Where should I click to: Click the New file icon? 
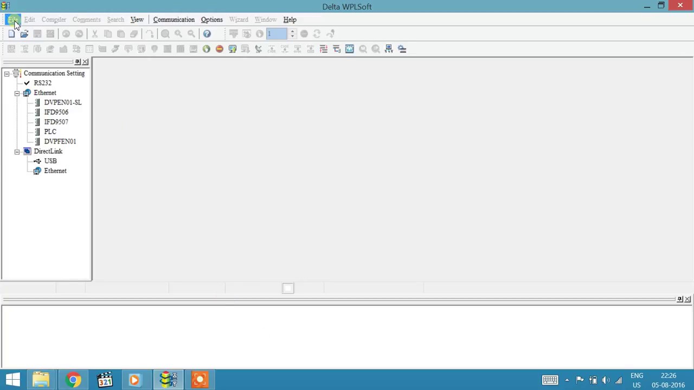click(x=11, y=34)
